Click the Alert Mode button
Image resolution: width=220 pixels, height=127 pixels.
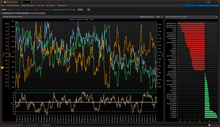(41, 5)
